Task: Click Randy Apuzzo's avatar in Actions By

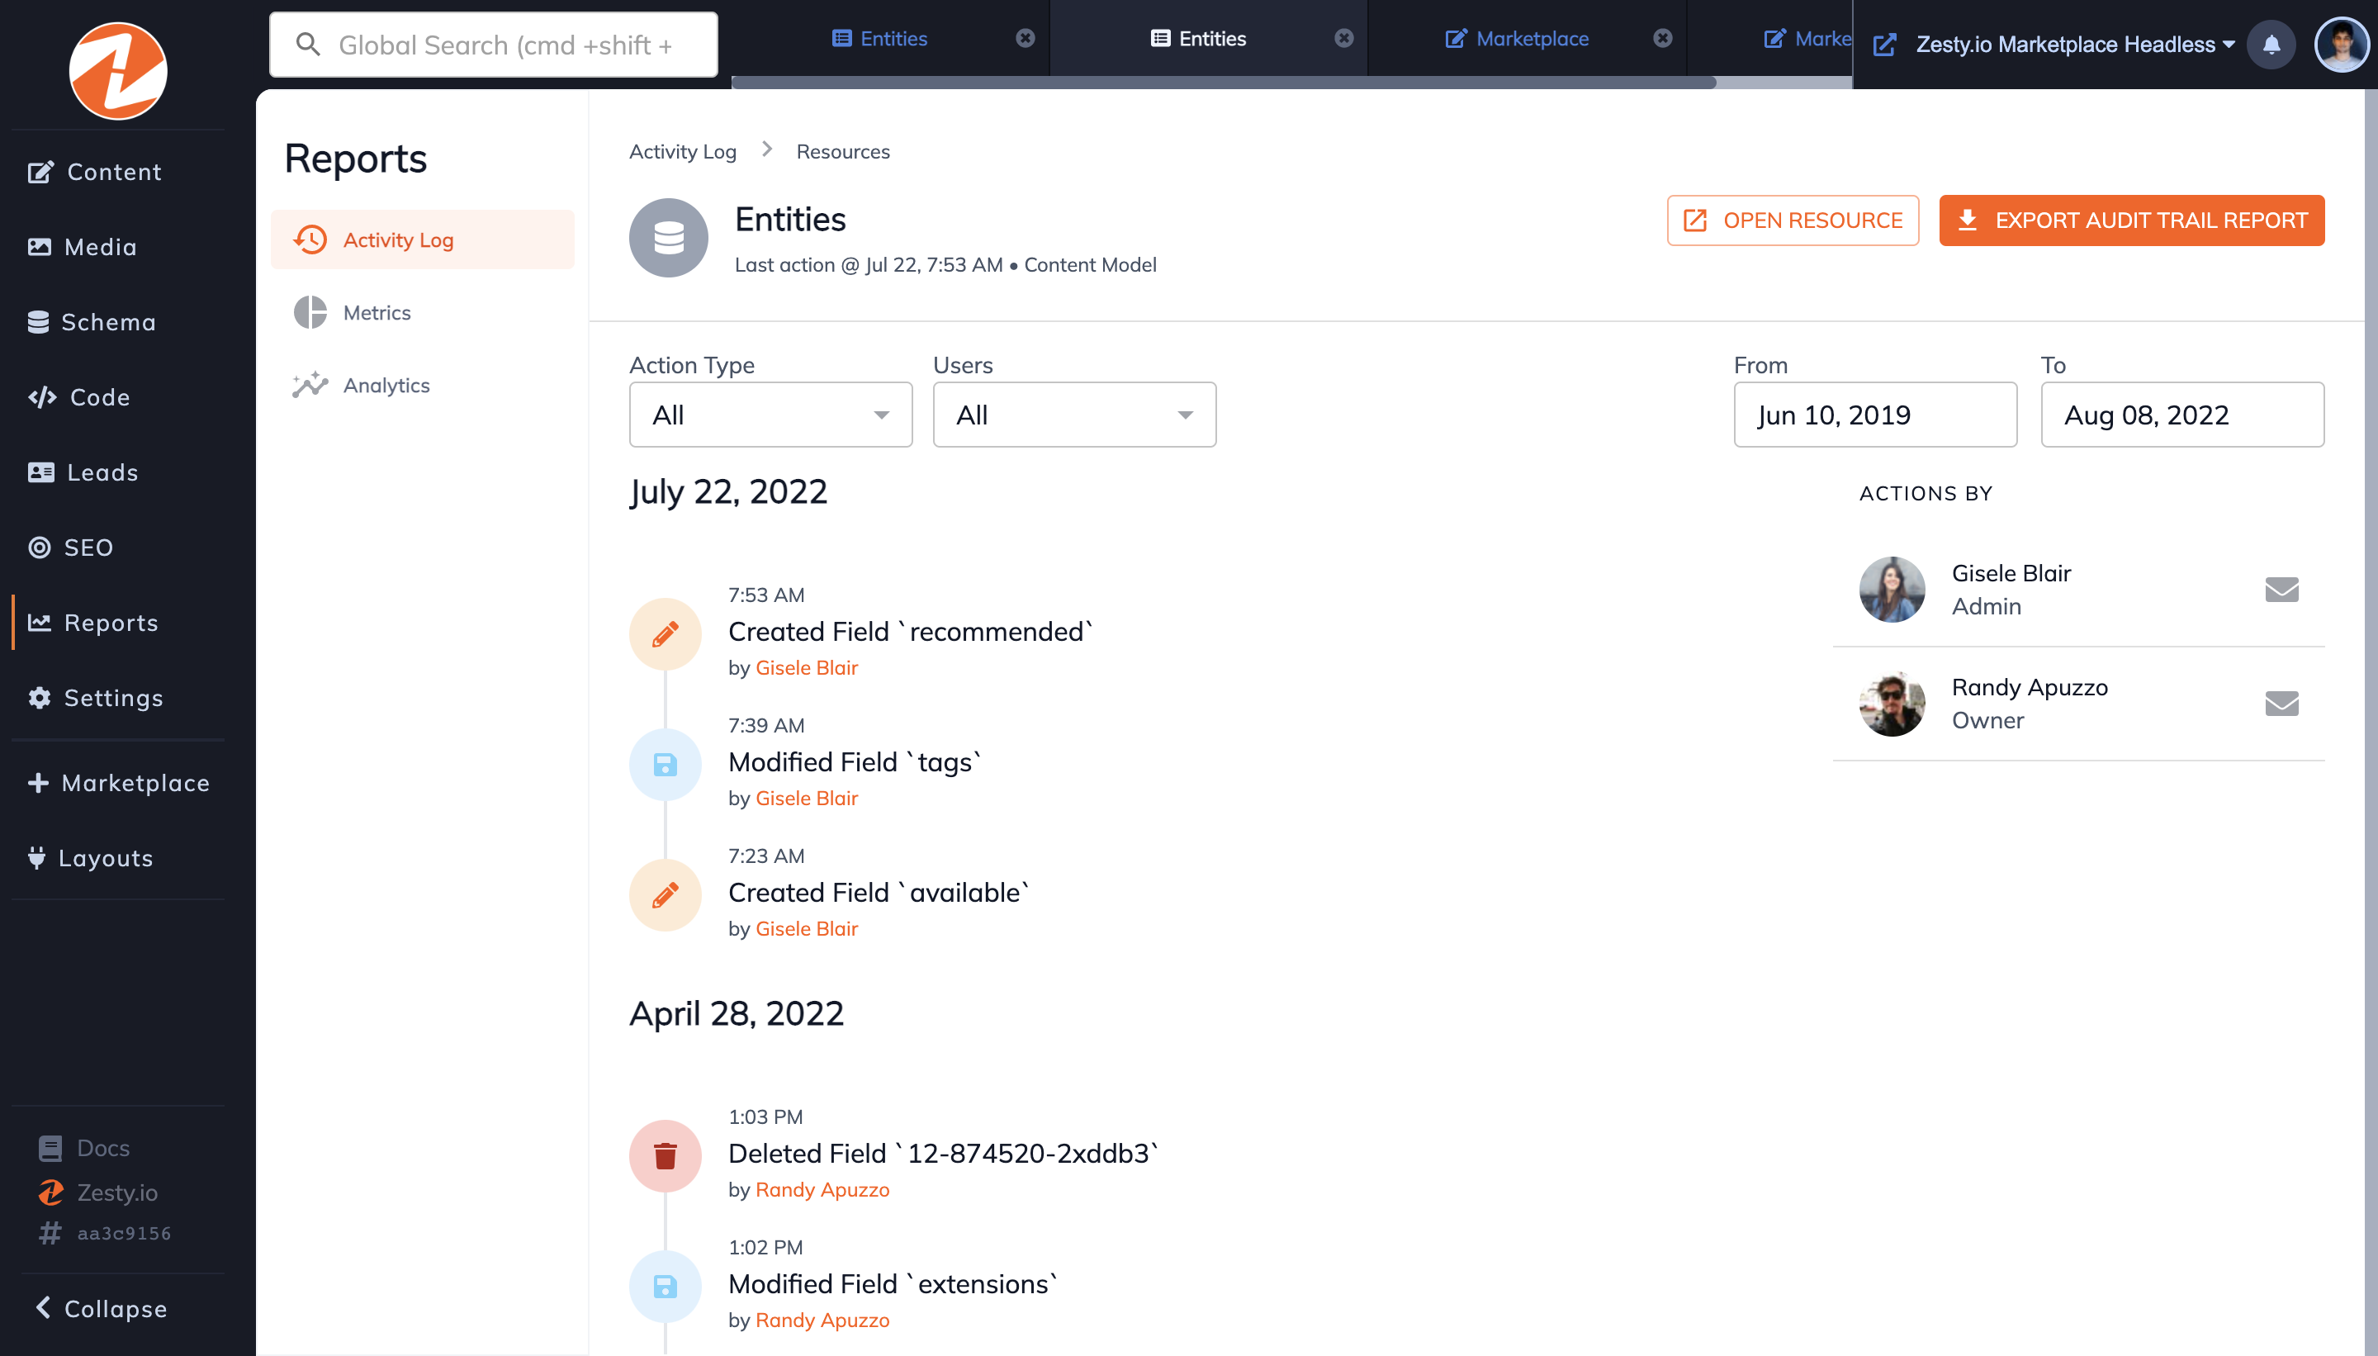Action: (x=1892, y=704)
